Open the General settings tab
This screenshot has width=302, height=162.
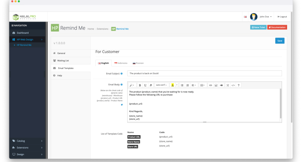[71, 53]
